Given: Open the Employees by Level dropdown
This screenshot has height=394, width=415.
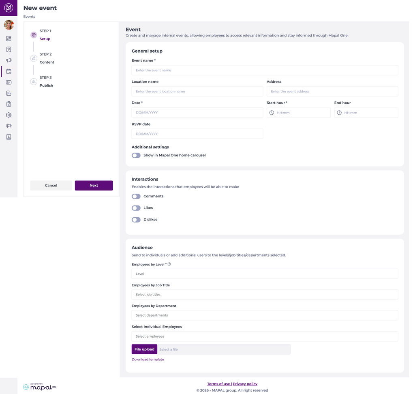Looking at the screenshot, I should 265,274.
